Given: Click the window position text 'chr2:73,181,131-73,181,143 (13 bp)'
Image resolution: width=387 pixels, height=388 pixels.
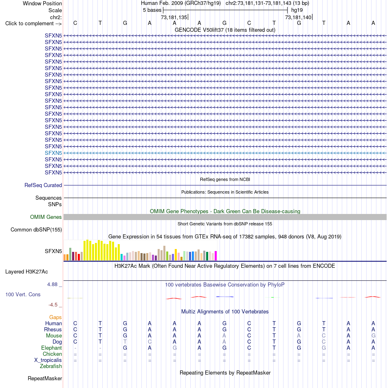Looking at the screenshot, I should tap(267, 3).
